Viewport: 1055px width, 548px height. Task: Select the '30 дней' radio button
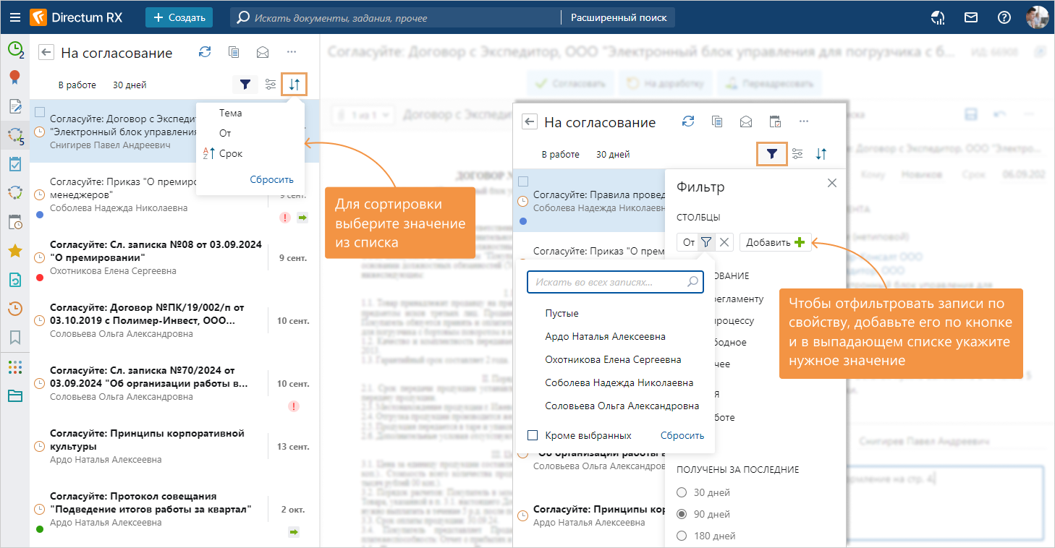click(x=681, y=492)
